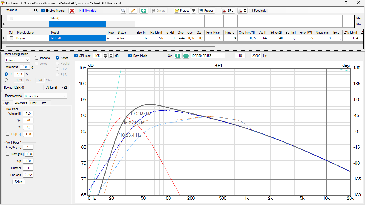The image size is (365, 205).
Task: Switch to the Align tab
Action: coord(6,103)
